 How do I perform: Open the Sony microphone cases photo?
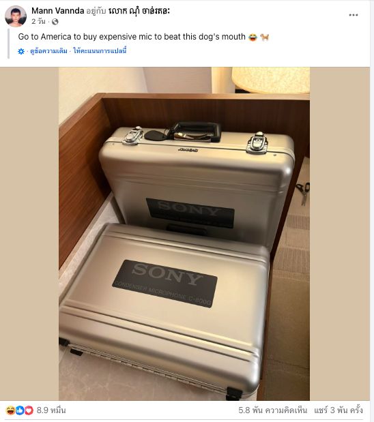coord(184,234)
